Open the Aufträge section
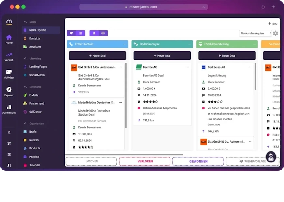The image size is (284, 202). point(9,74)
